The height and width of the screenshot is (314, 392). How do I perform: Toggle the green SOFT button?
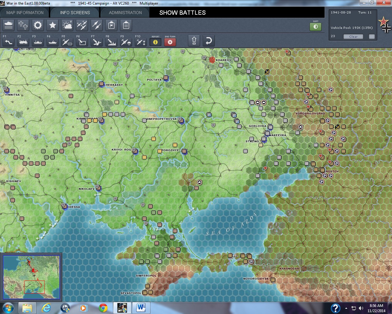[315, 27]
